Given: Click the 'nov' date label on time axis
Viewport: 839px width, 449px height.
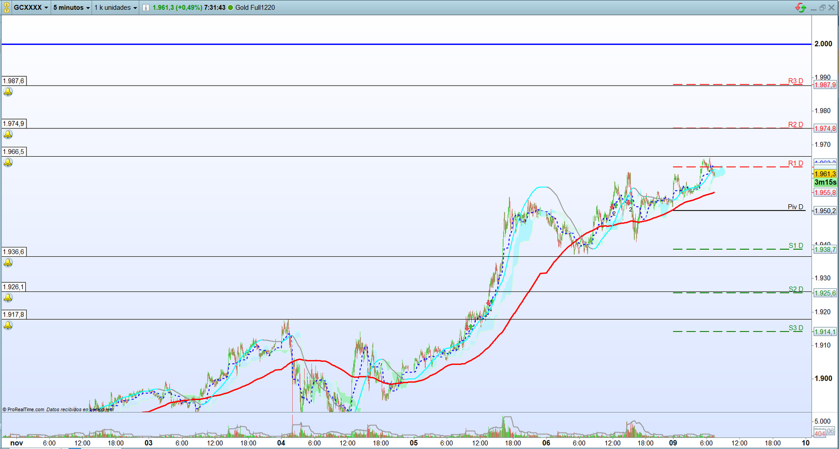Looking at the screenshot, I should coord(16,443).
